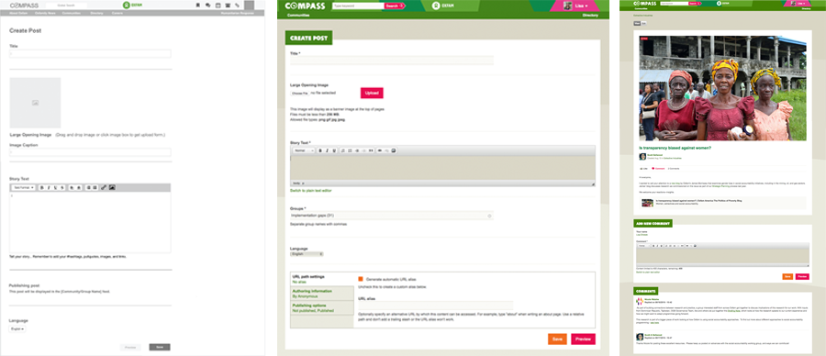The image size is (826, 356).
Task: Open Directory on green Create Post page nav
Action: pyautogui.click(x=589, y=16)
